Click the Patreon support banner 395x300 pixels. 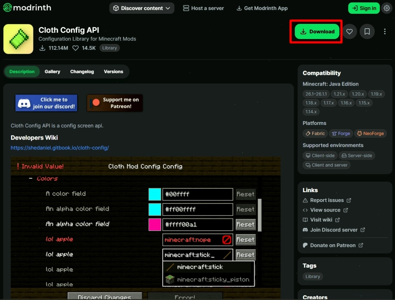(115, 103)
